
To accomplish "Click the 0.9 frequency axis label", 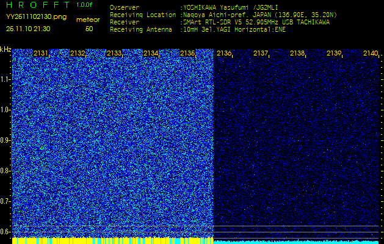I will pos(5,140).
